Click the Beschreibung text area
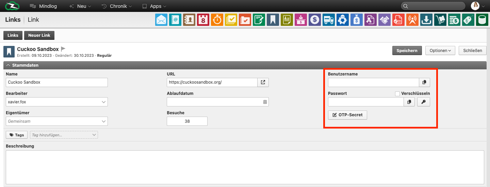490x187 pixels. click(245, 167)
